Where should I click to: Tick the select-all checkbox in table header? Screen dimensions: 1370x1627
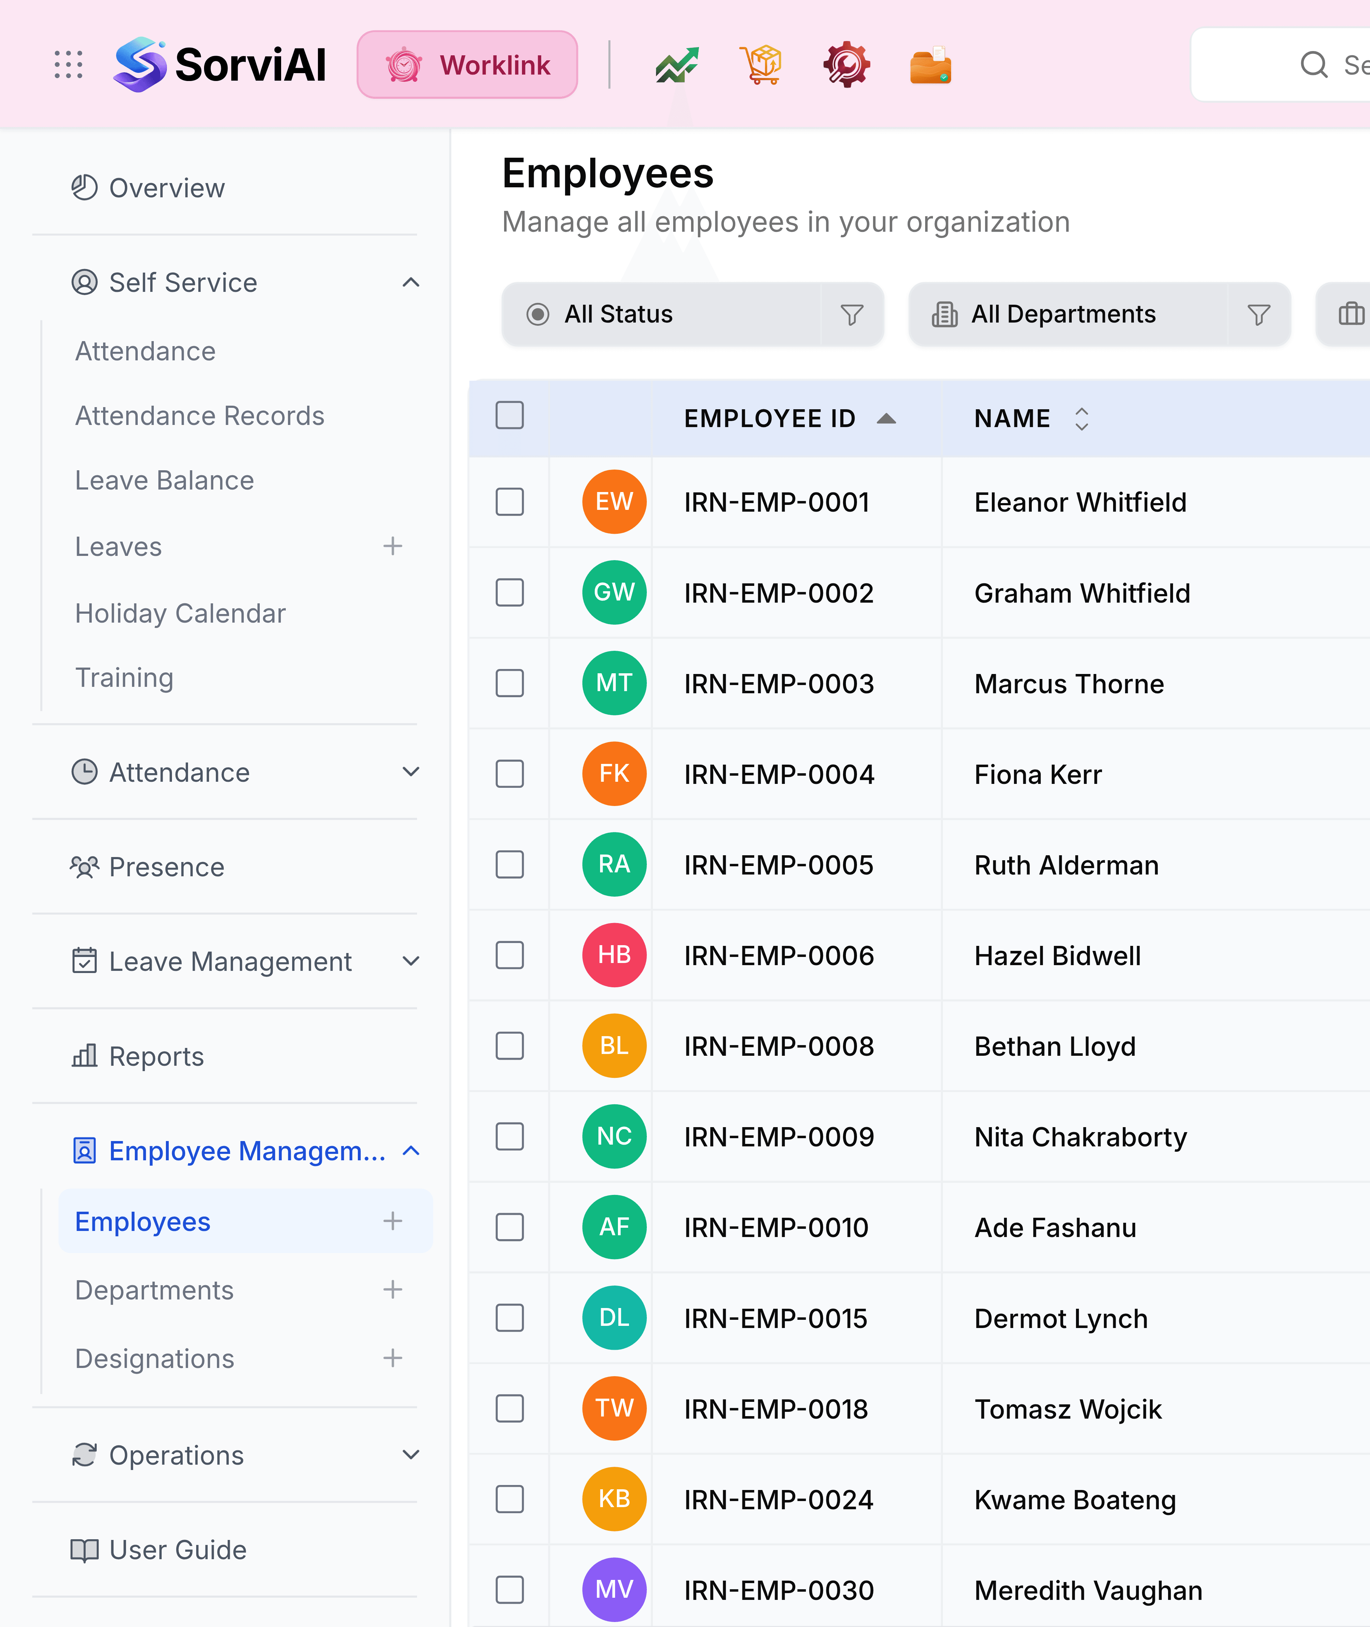tap(509, 415)
